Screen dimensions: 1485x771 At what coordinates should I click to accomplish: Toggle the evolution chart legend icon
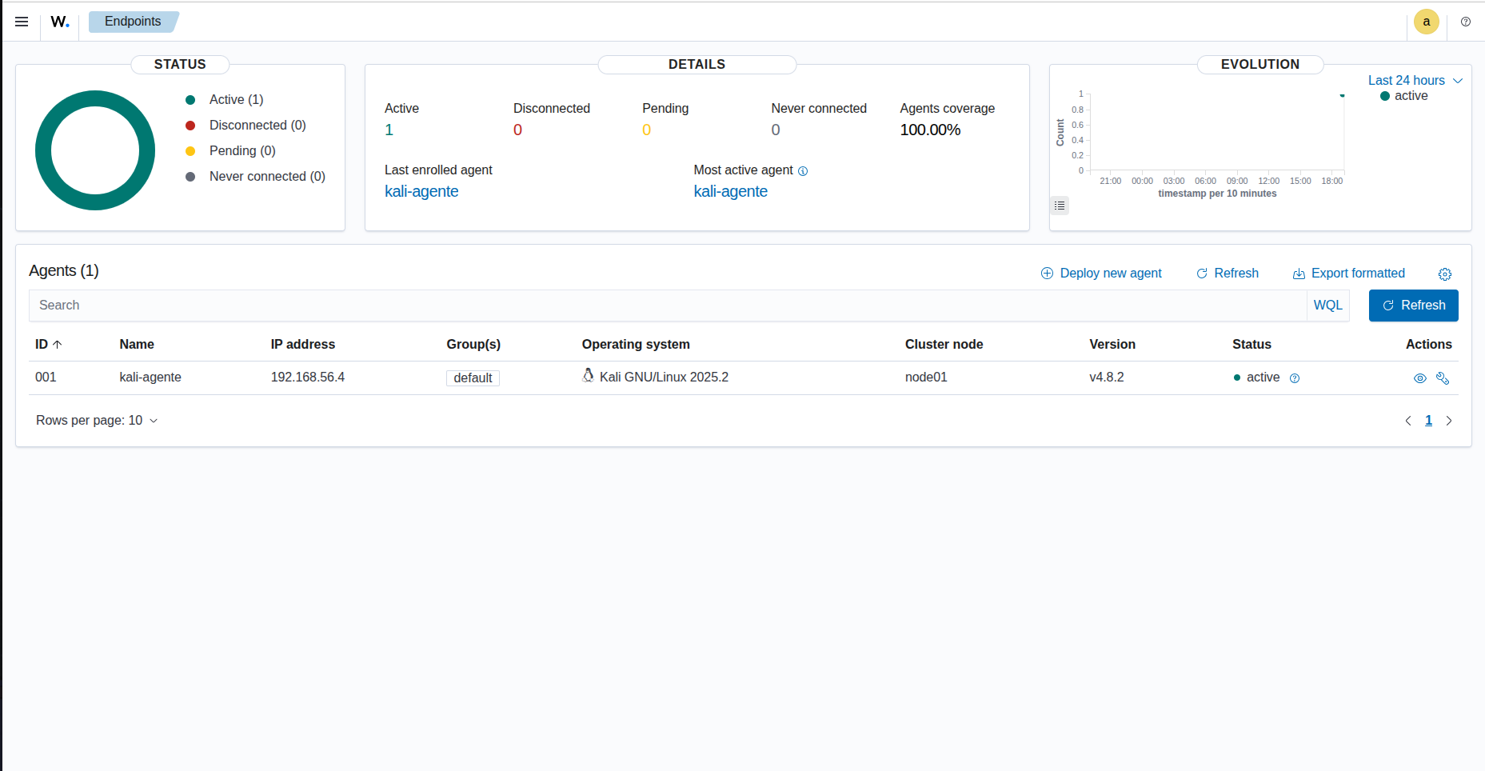click(1060, 206)
